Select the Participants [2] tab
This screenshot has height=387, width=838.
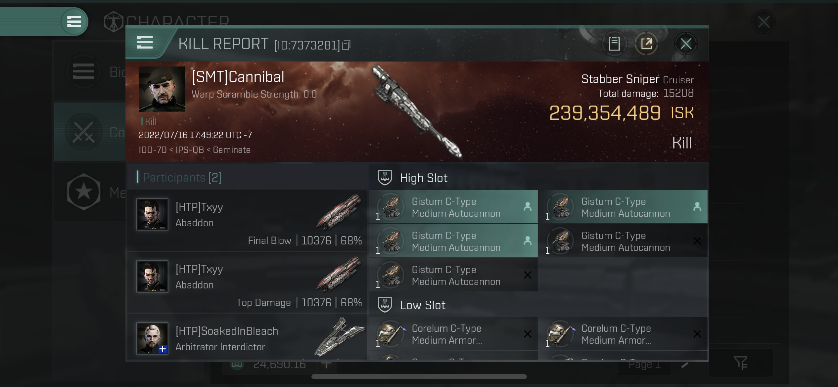182,178
